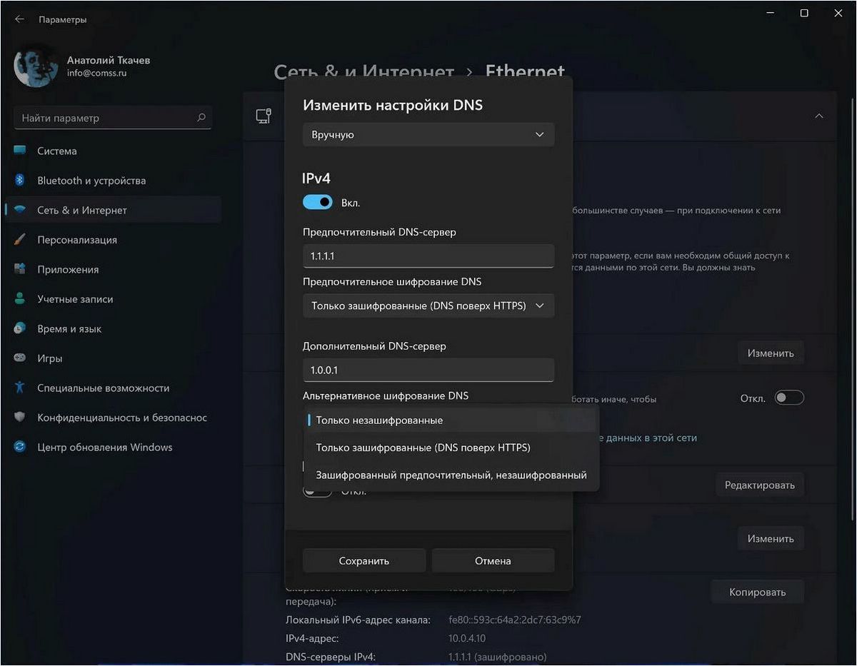Select DNS servers value 1.1.1.1 (зашифровано)
Image resolution: width=857 pixels, height=666 pixels.
click(x=497, y=657)
